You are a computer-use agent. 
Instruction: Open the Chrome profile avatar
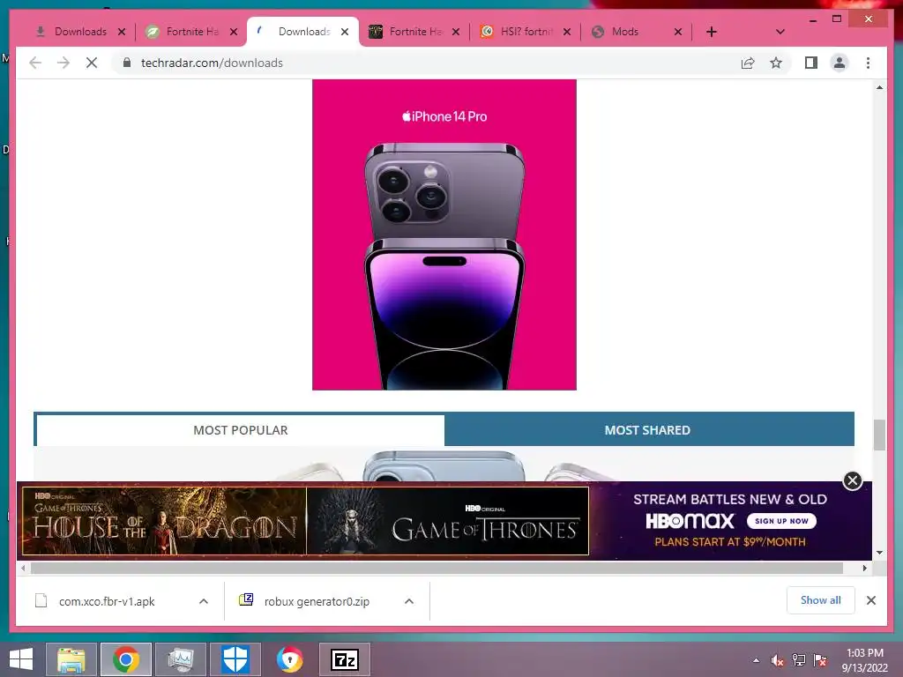(x=840, y=63)
